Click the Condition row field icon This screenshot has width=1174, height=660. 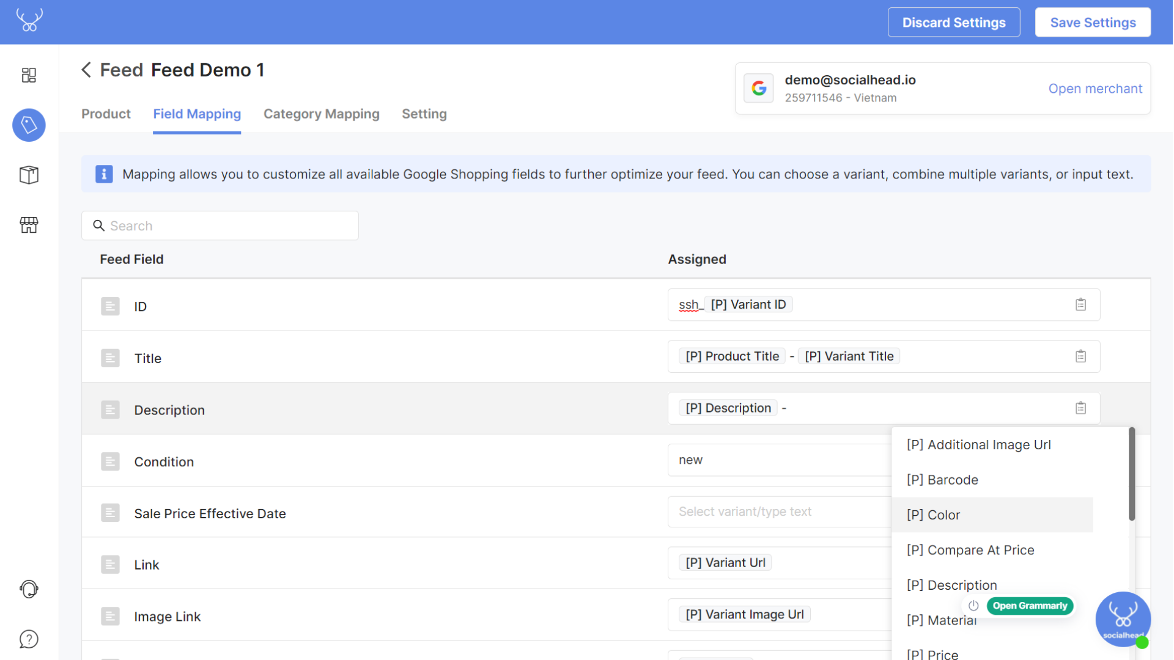pyautogui.click(x=110, y=461)
